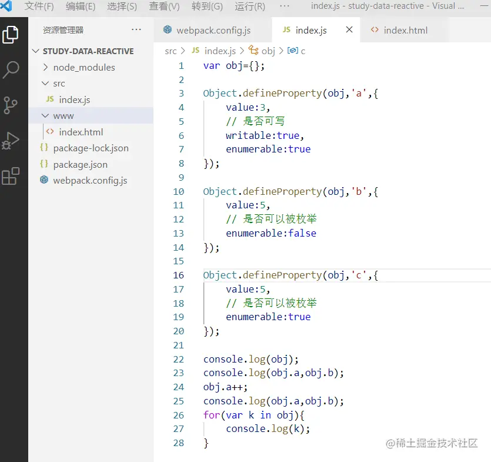Image resolution: width=491 pixels, height=462 pixels.
Task: Click line number 1 in the gutter
Action: (181, 66)
